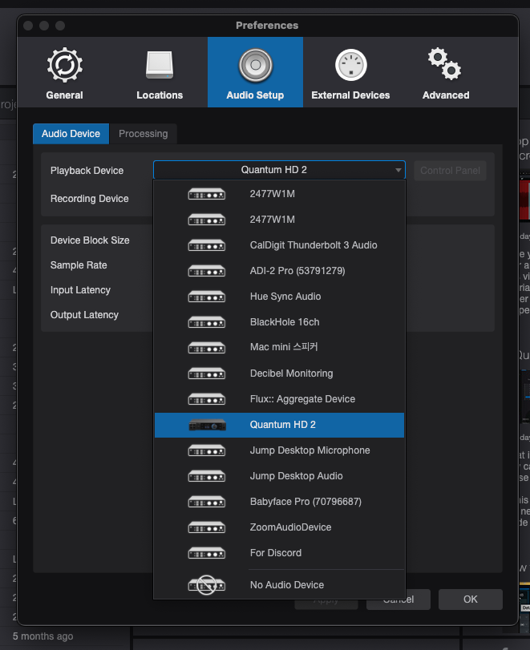530x650 pixels.
Task: Select the first 2477W1M playback device
Action: tap(279, 194)
